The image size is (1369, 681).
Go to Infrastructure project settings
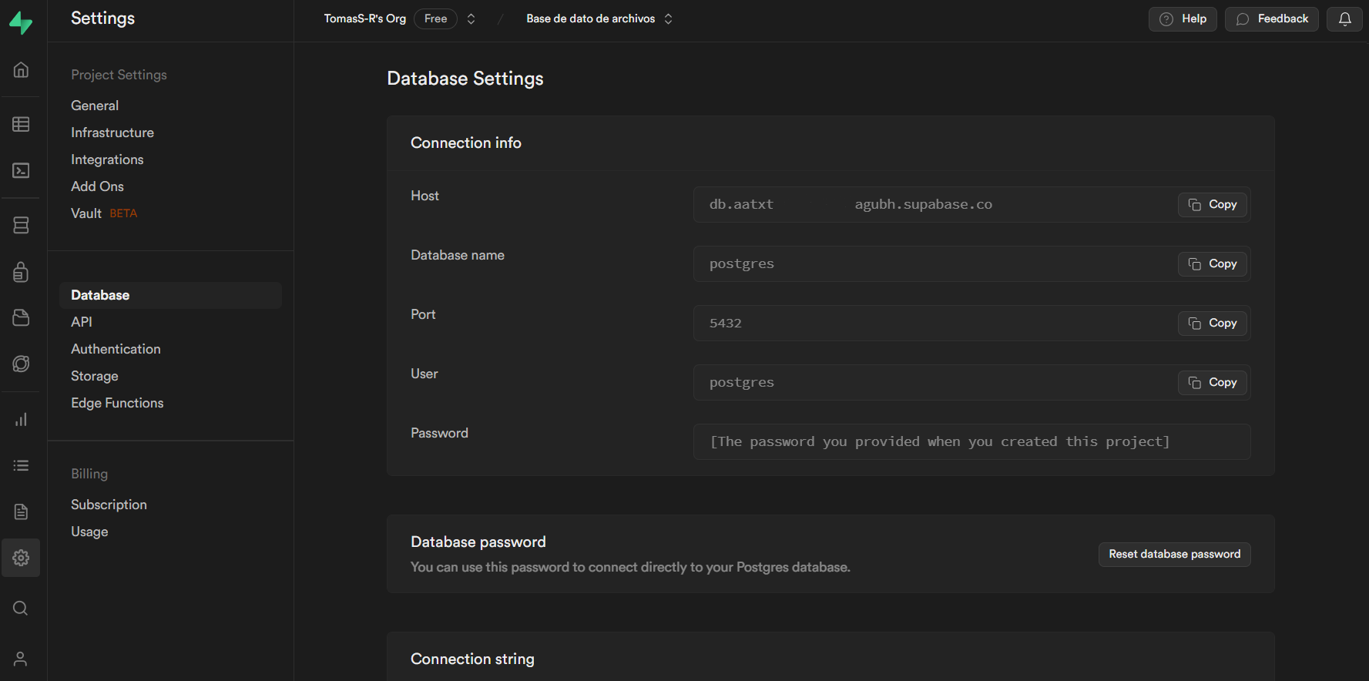(112, 133)
